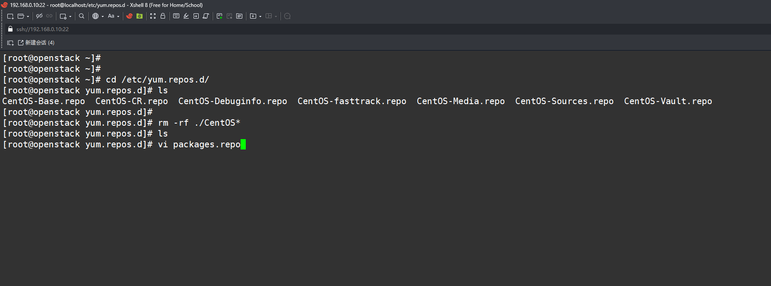Click the Start Logging play icon
This screenshot has height=286, width=771.
tap(219, 16)
